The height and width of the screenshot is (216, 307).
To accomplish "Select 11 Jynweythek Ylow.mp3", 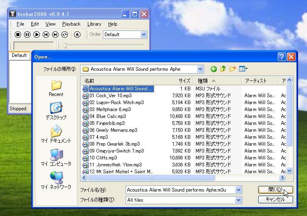I will [115, 165].
